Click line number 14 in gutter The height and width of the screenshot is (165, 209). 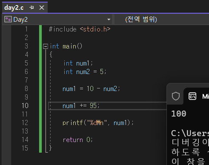(25, 139)
